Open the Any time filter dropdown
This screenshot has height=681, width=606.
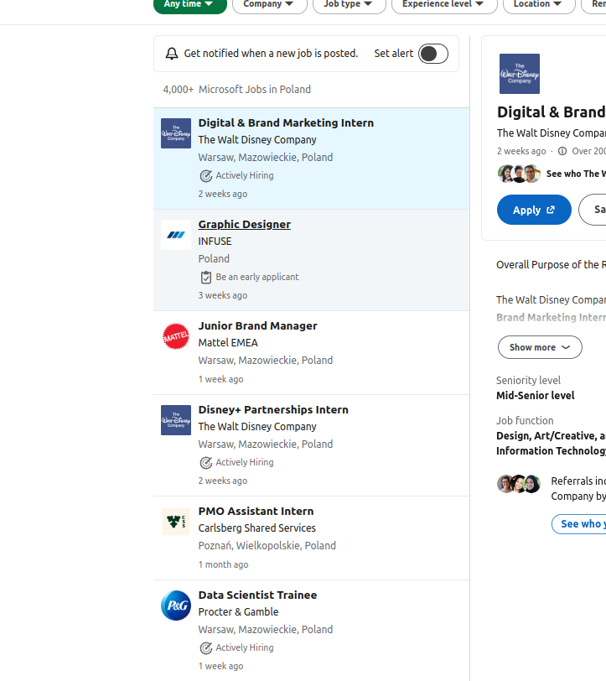(190, 4)
